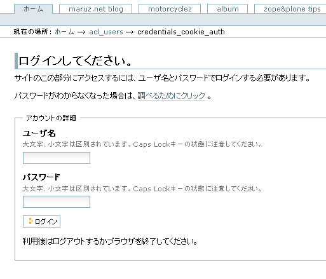
Task: Submit the form with the ログイン button
Action: pos(41,221)
